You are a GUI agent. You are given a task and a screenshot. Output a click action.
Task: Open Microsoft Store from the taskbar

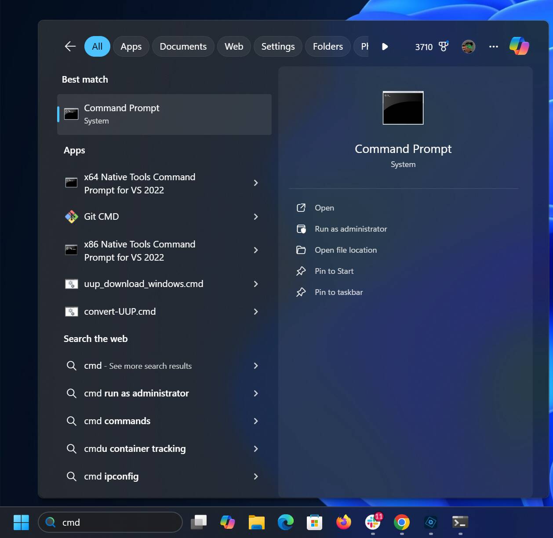tap(314, 522)
